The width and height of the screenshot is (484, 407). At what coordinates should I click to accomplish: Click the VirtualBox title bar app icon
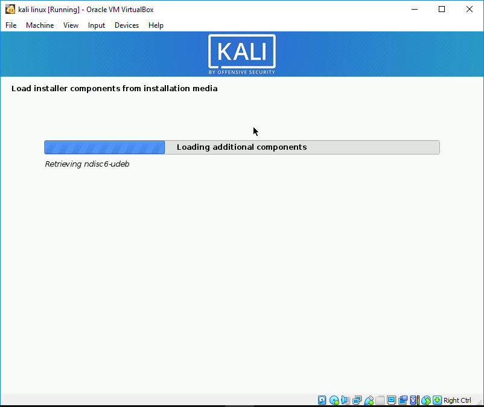(x=10, y=9)
